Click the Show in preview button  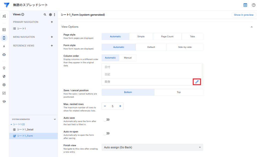tap(243, 15)
